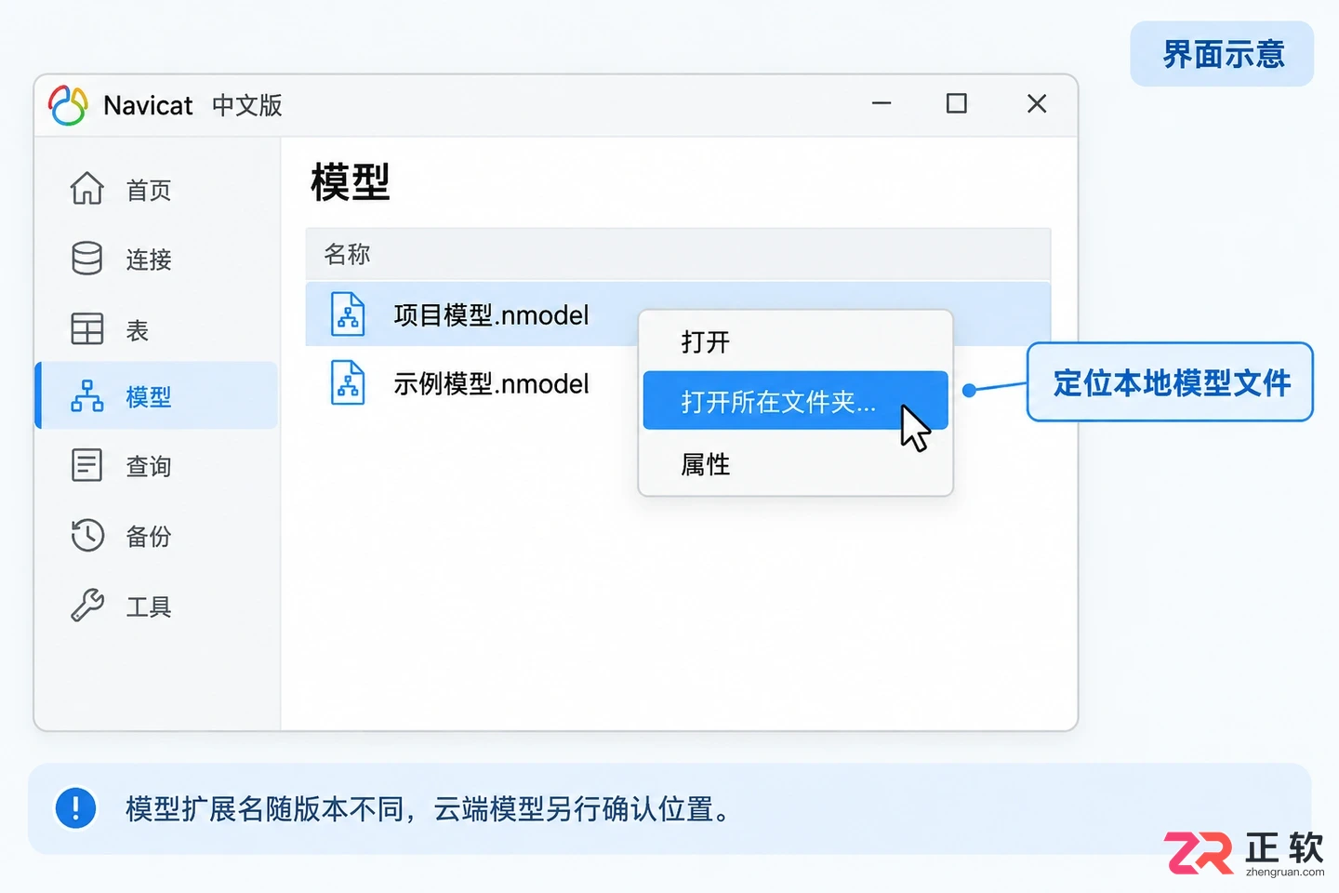Screen dimensions: 1339x893
Task: Click the table grid icon for 表
Action: coord(87,328)
